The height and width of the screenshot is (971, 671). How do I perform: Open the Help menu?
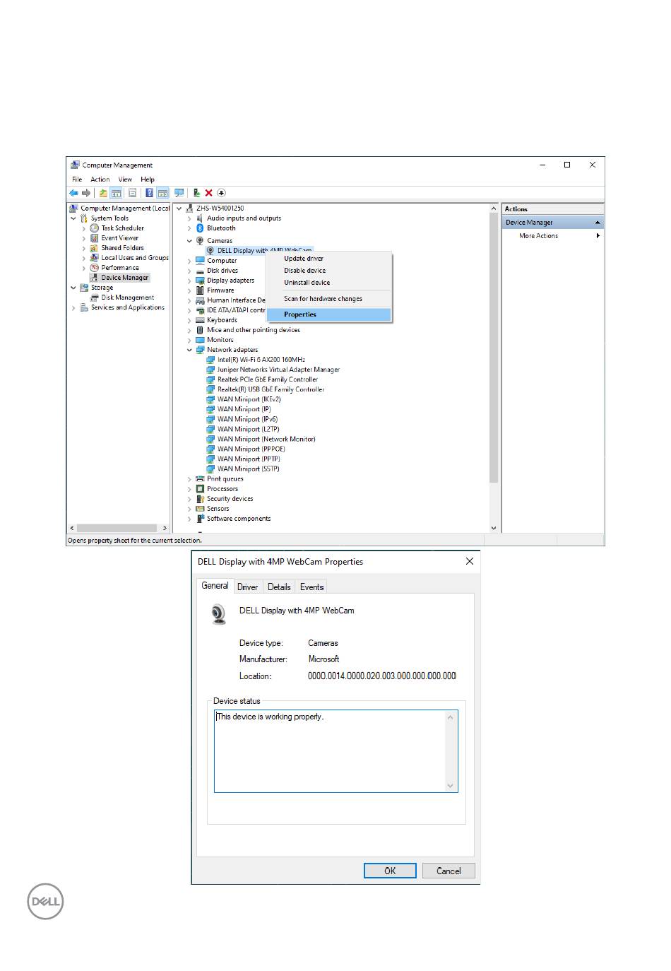coord(148,180)
